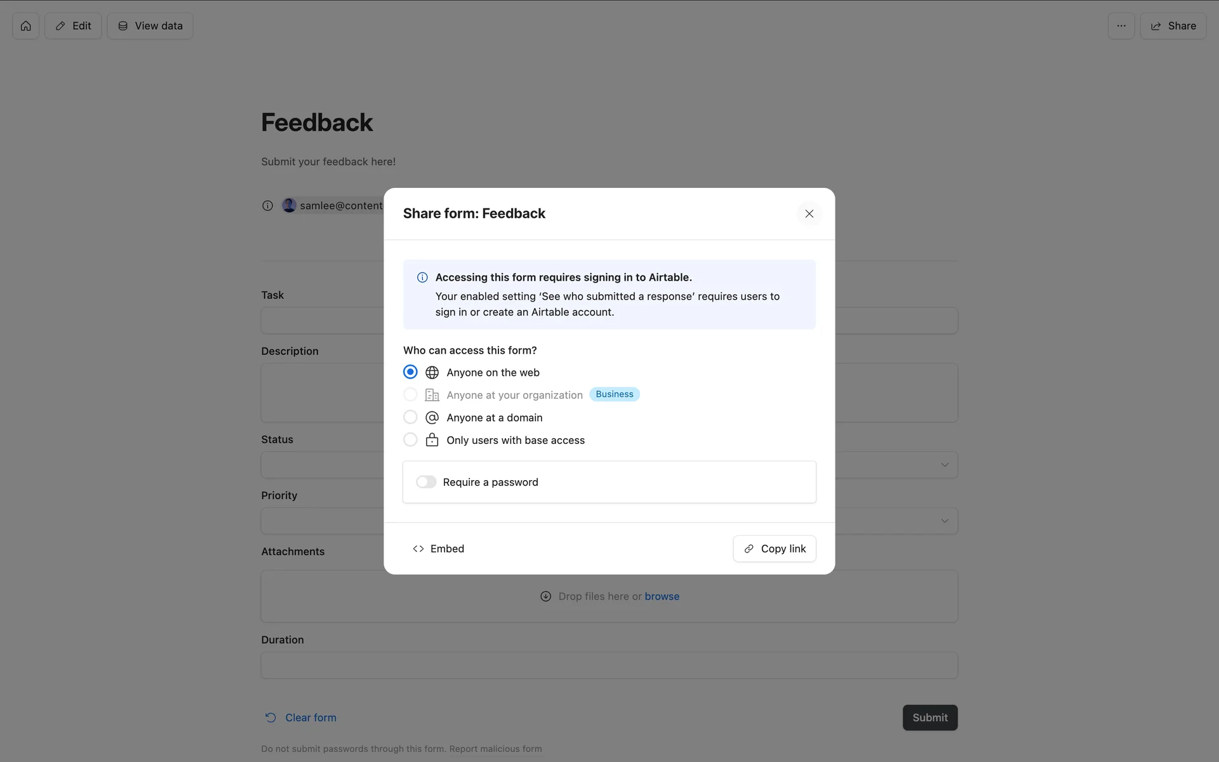Click the home icon button
Viewport: 1219px width, 762px height.
click(25, 26)
